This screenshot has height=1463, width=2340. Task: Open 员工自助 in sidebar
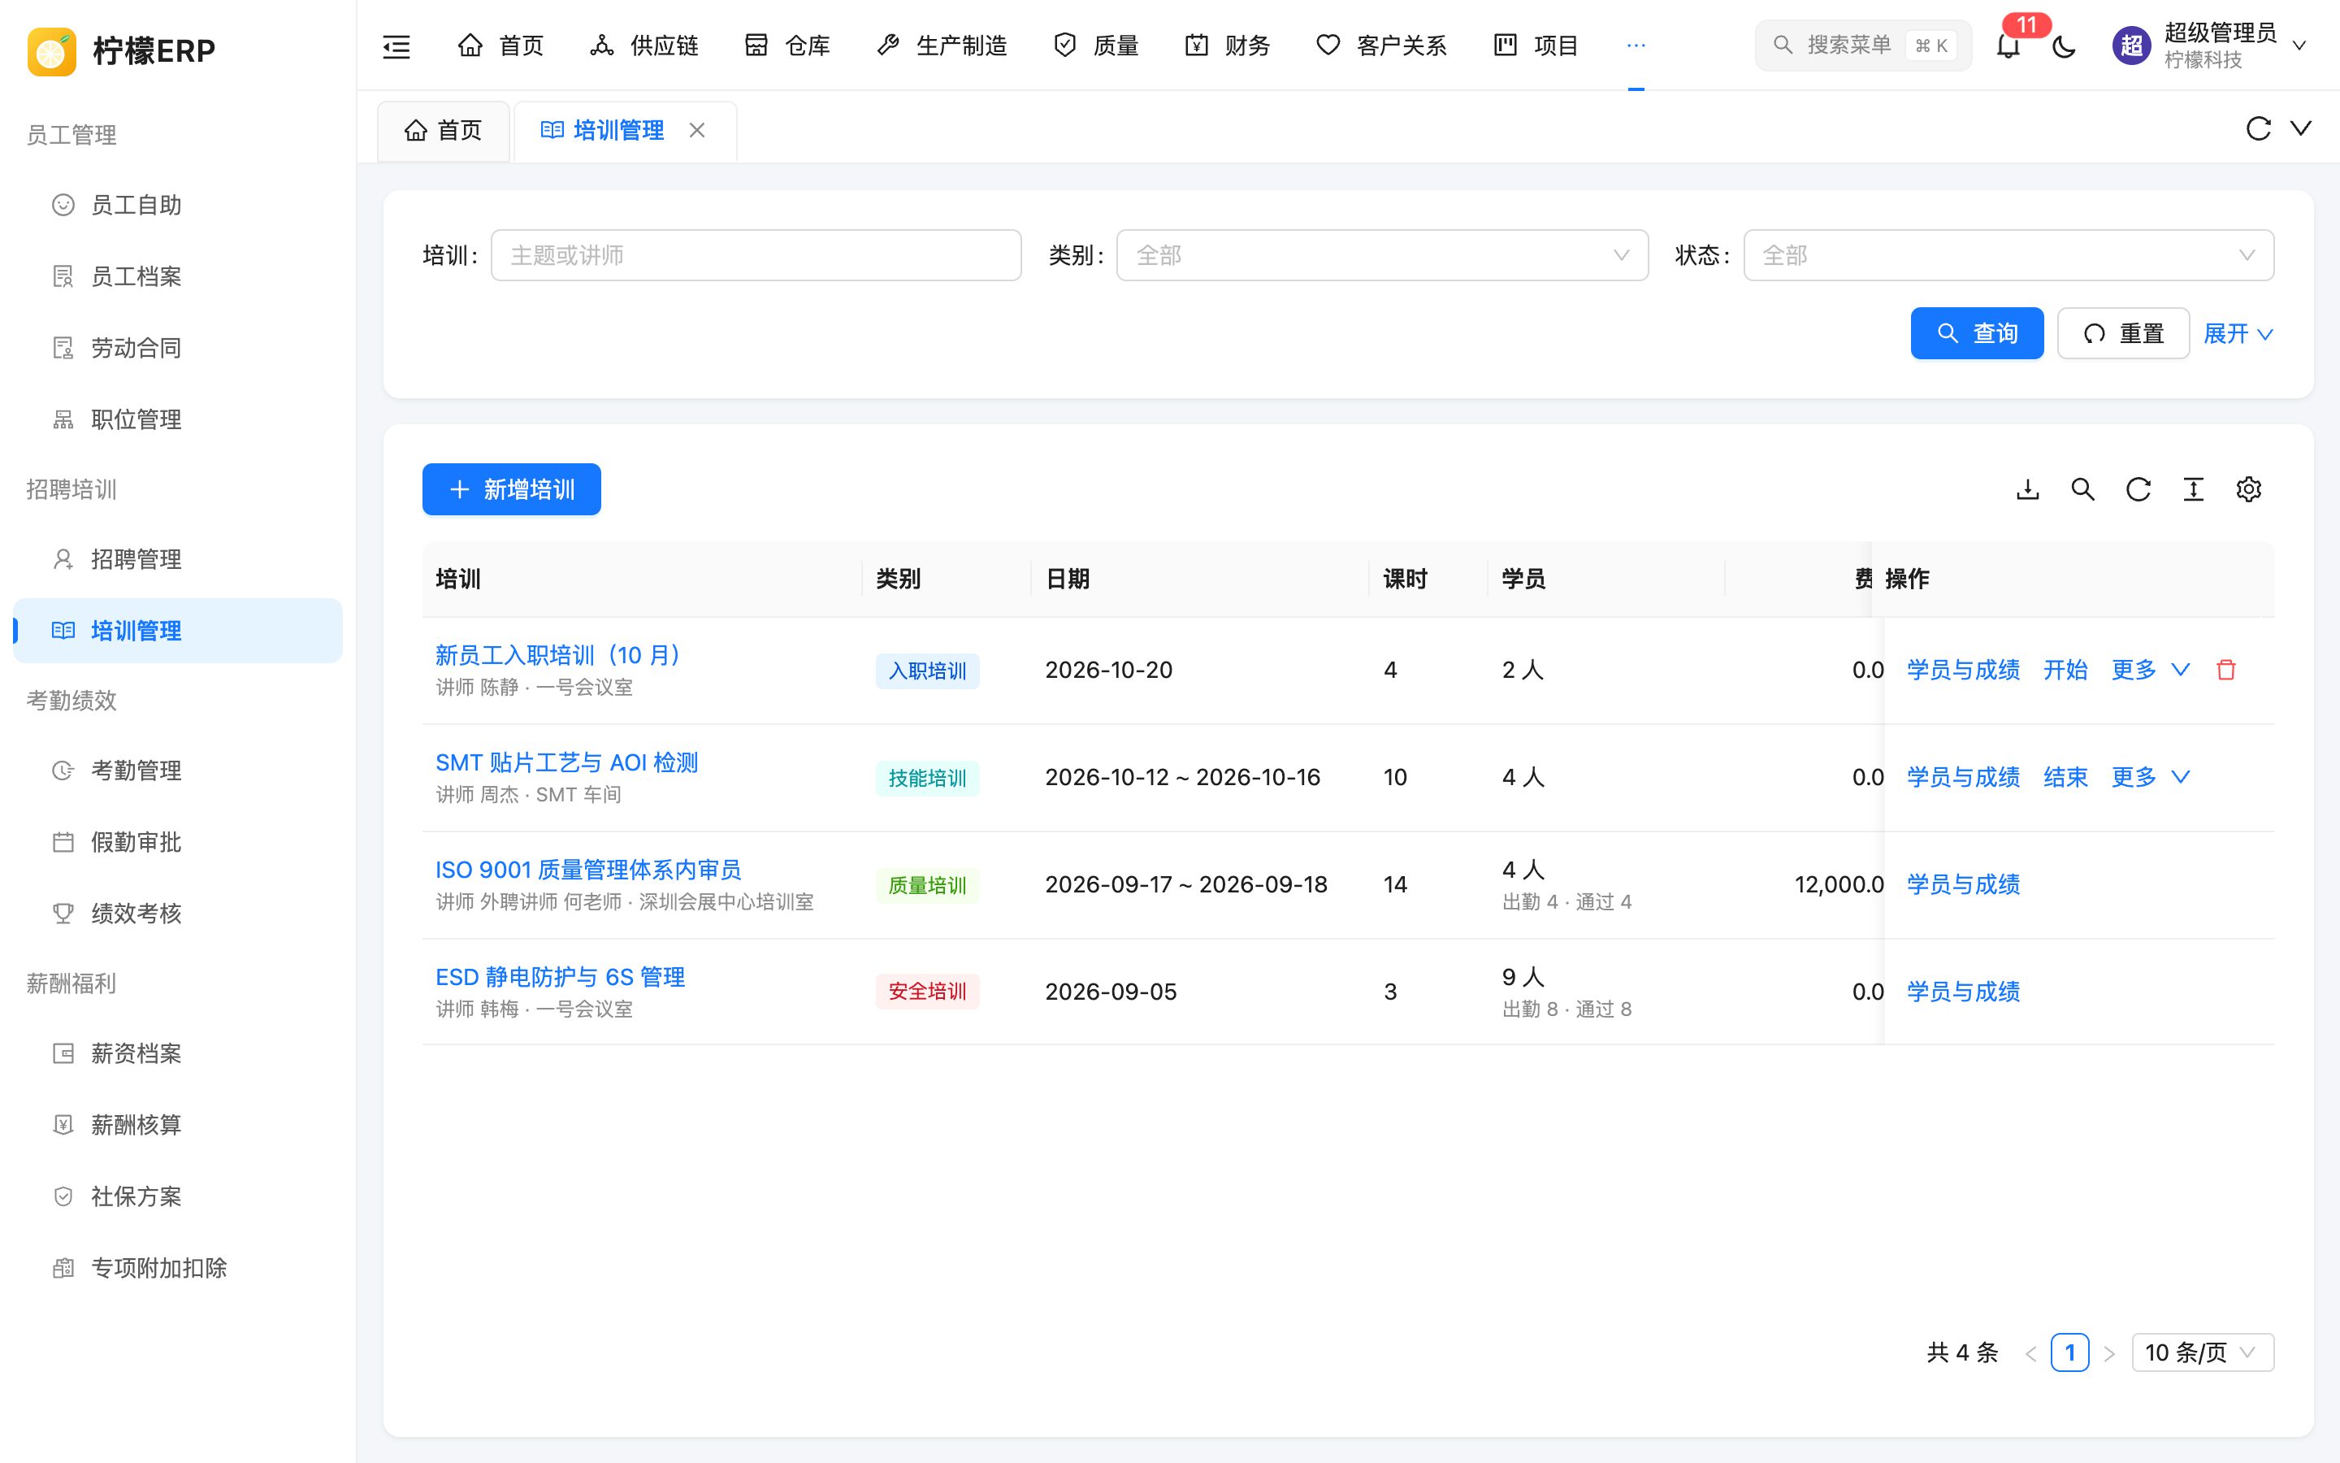178,205
